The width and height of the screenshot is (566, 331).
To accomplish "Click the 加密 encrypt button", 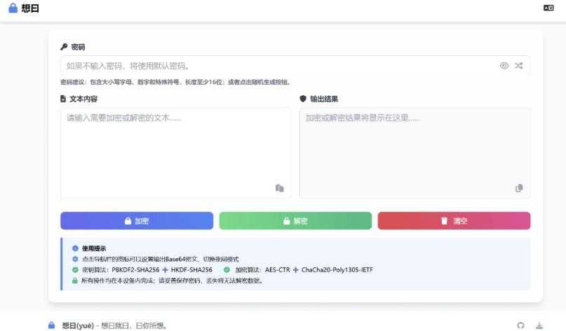I will pos(137,221).
